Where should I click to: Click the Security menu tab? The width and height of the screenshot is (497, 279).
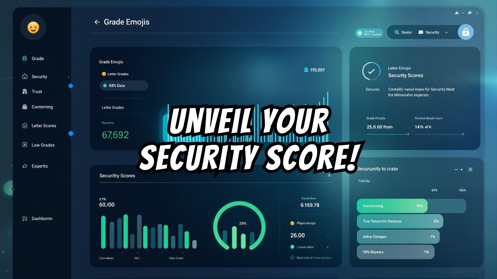coord(39,76)
